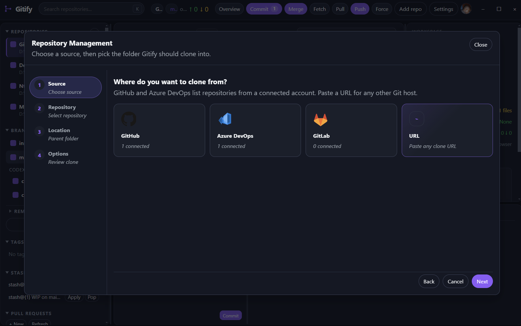Click the K shortcut badge in search
The width and height of the screenshot is (521, 326).
point(137,9)
